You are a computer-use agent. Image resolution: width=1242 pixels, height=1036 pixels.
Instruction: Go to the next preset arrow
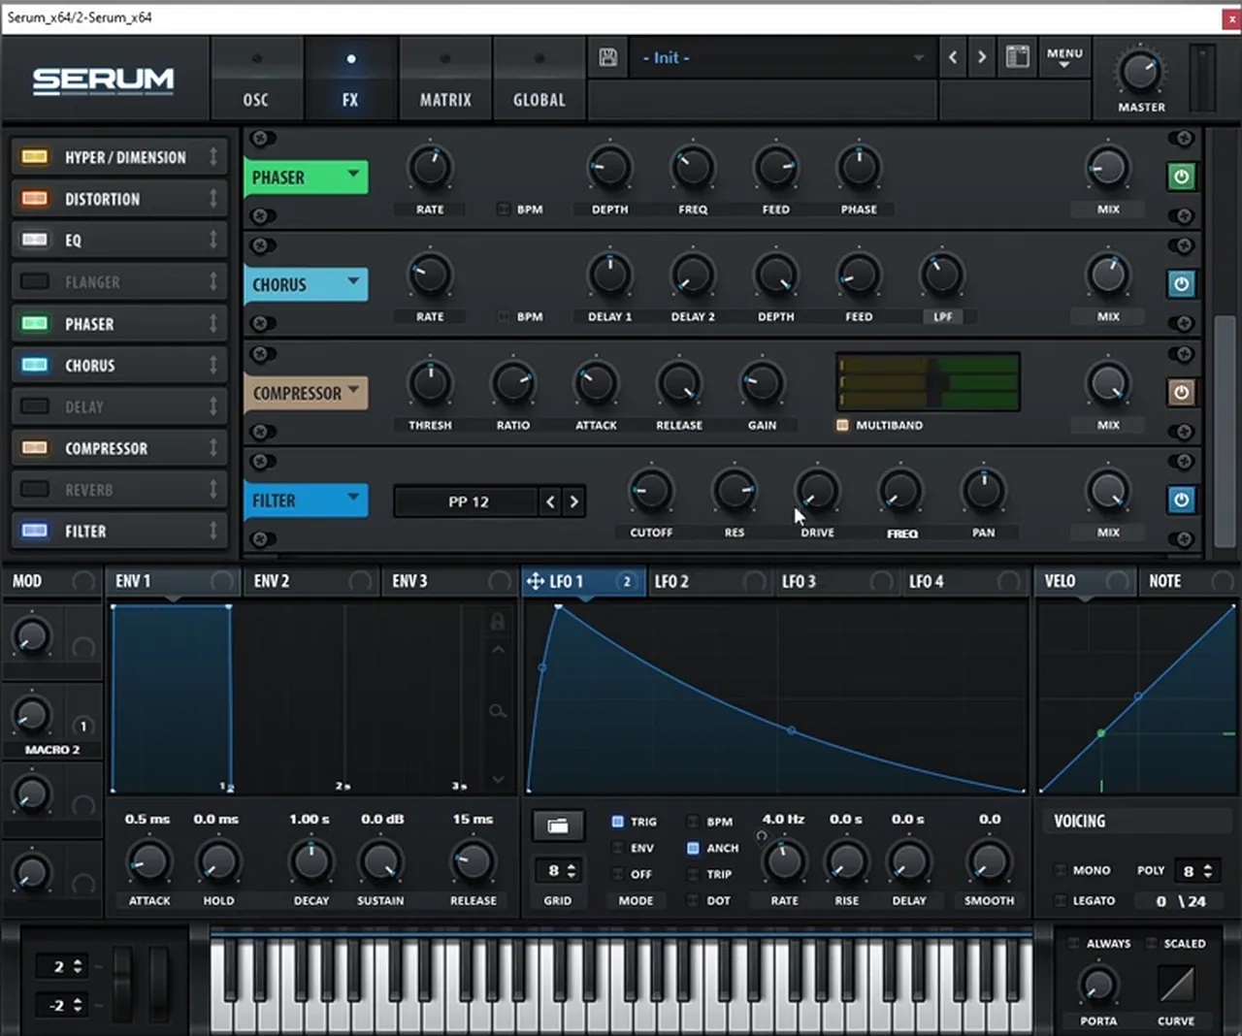982,57
